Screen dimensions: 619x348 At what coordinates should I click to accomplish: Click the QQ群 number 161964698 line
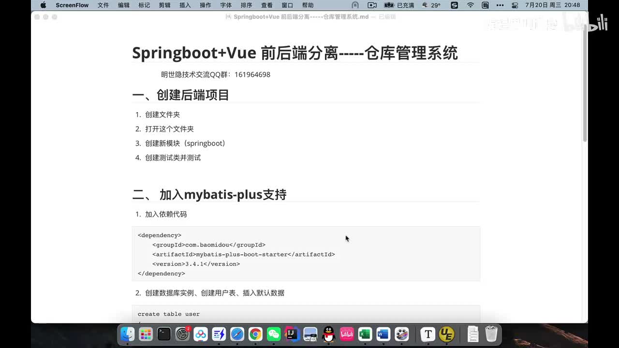216,74
